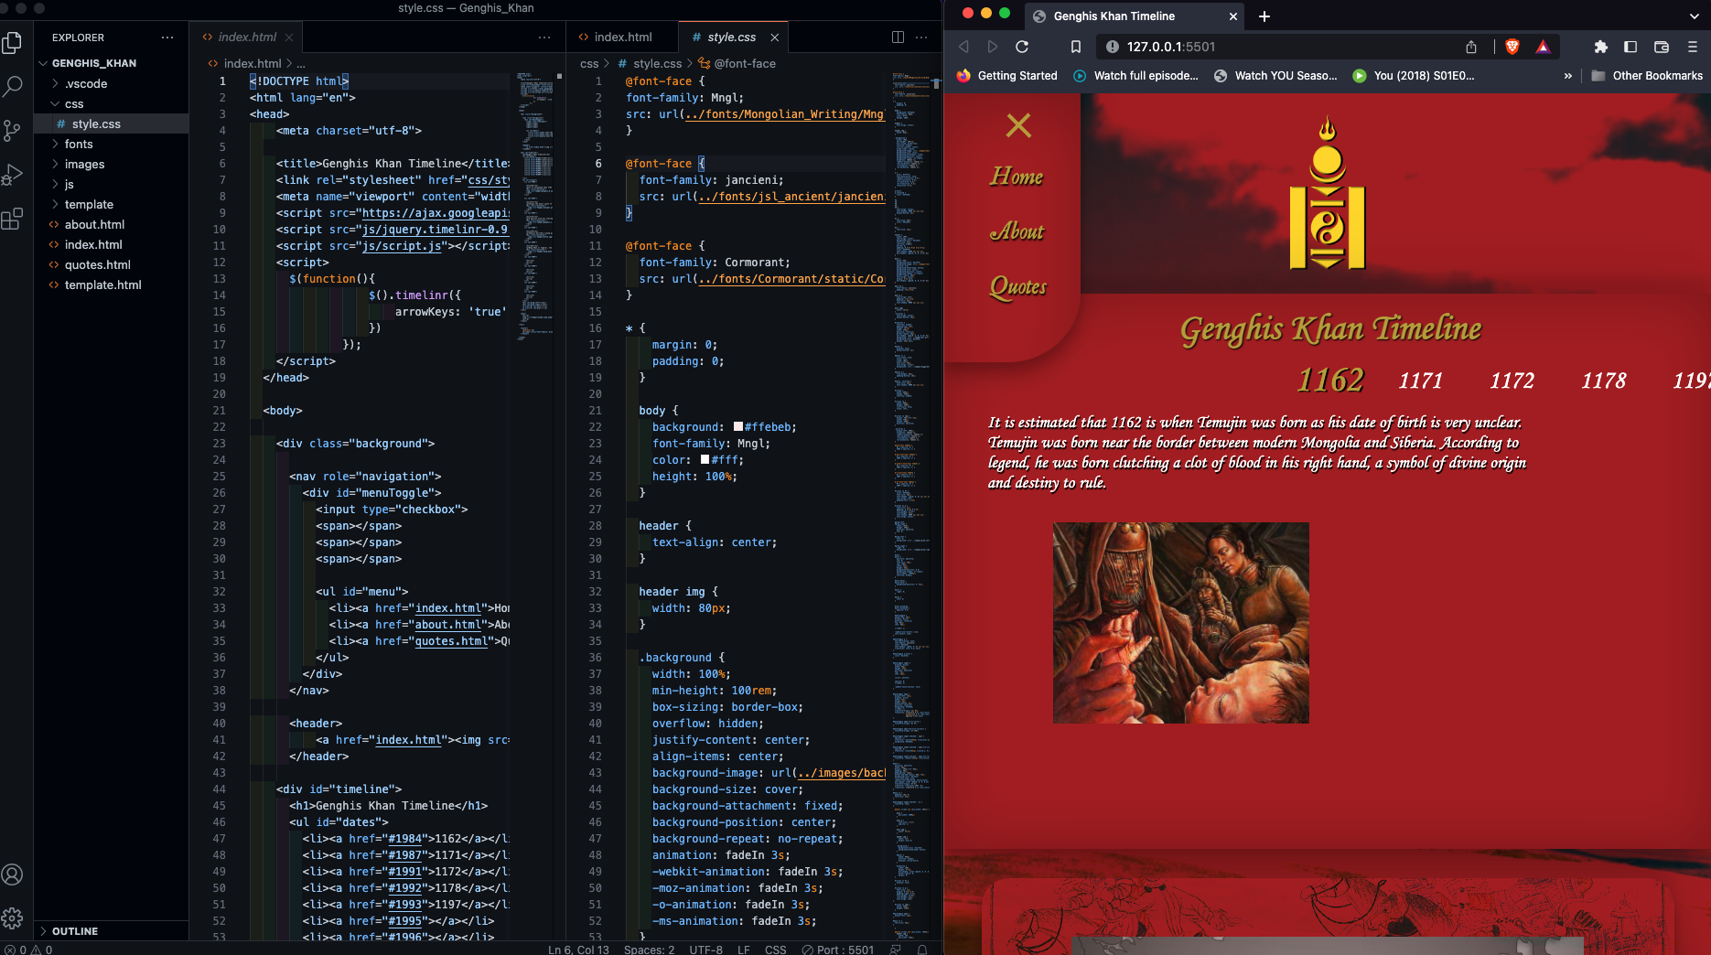The width and height of the screenshot is (1711, 955).
Task: Reload the browser page
Action: (x=1022, y=47)
